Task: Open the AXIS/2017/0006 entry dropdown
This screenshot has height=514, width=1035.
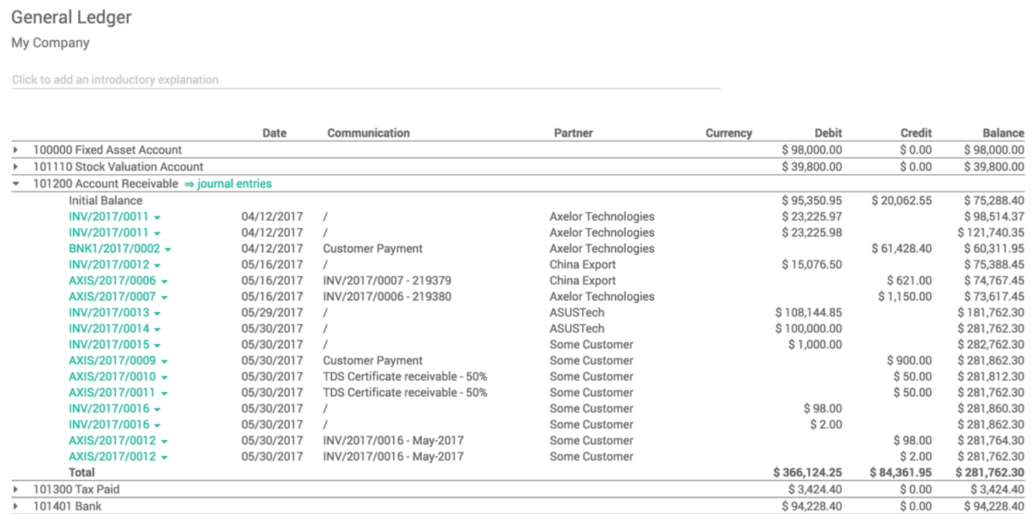Action: coord(165,281)
